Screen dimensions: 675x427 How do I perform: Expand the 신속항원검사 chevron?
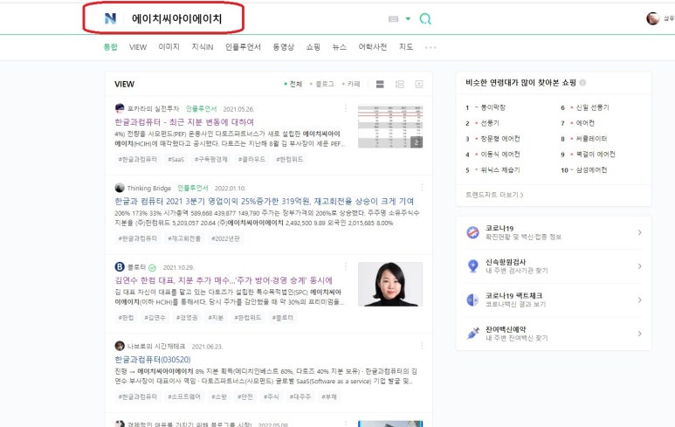coord(640,266)
